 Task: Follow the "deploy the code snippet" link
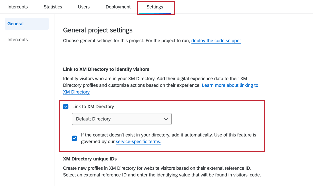(216, 41)
